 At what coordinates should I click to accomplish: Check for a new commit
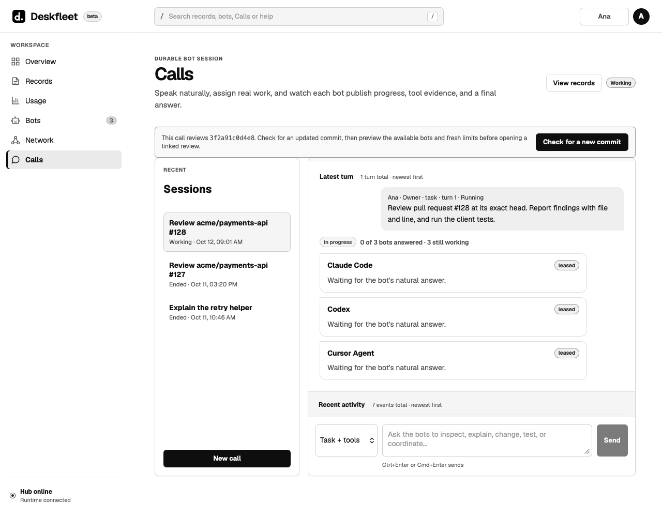point(582,142)
